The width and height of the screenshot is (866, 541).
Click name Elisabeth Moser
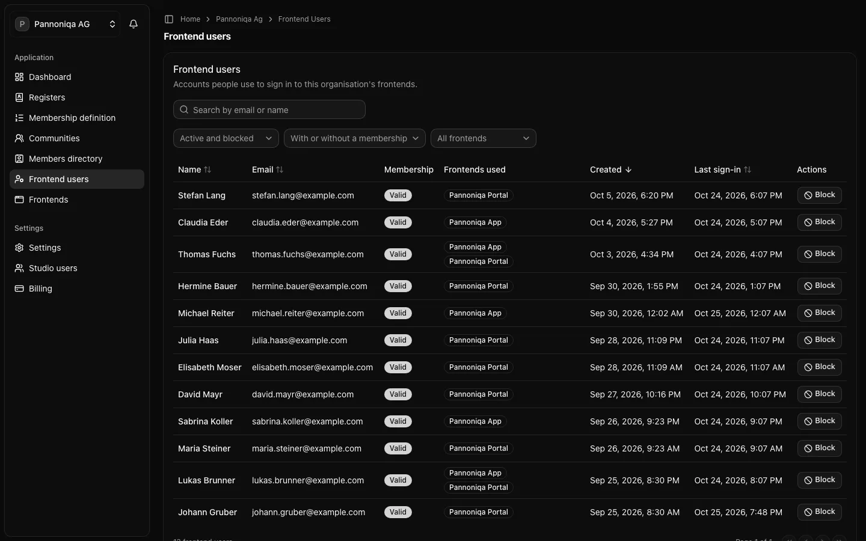pyautogui.click(x=210, y=367)
